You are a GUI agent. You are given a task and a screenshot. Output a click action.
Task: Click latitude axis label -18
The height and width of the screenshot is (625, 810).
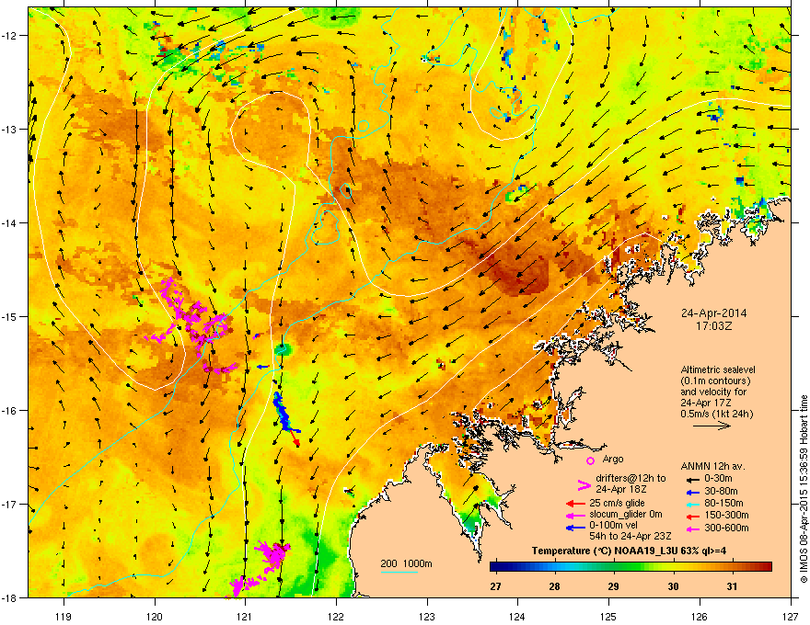(10, 597)
